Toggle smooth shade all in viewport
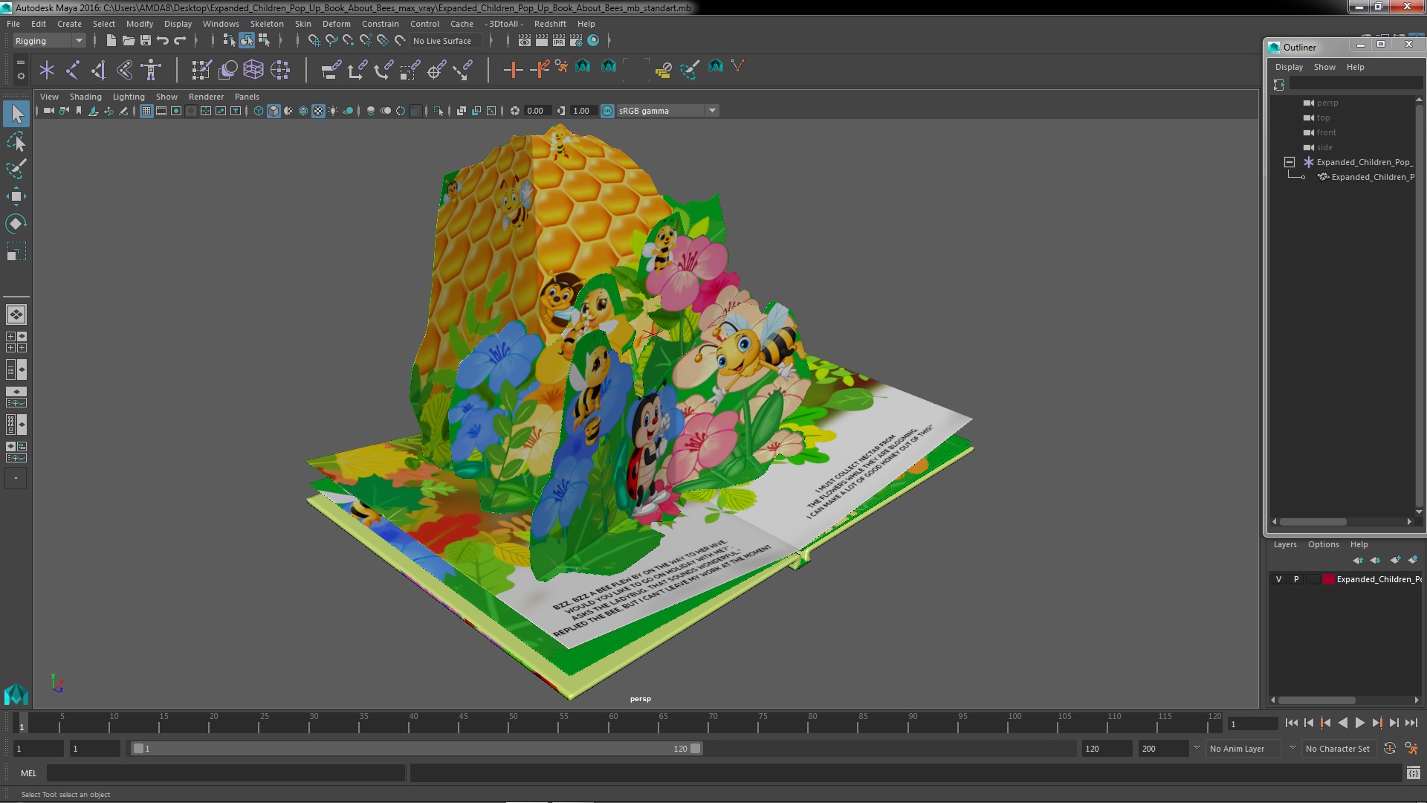Viewport: 1427px width, 803px height. [274, 111]
